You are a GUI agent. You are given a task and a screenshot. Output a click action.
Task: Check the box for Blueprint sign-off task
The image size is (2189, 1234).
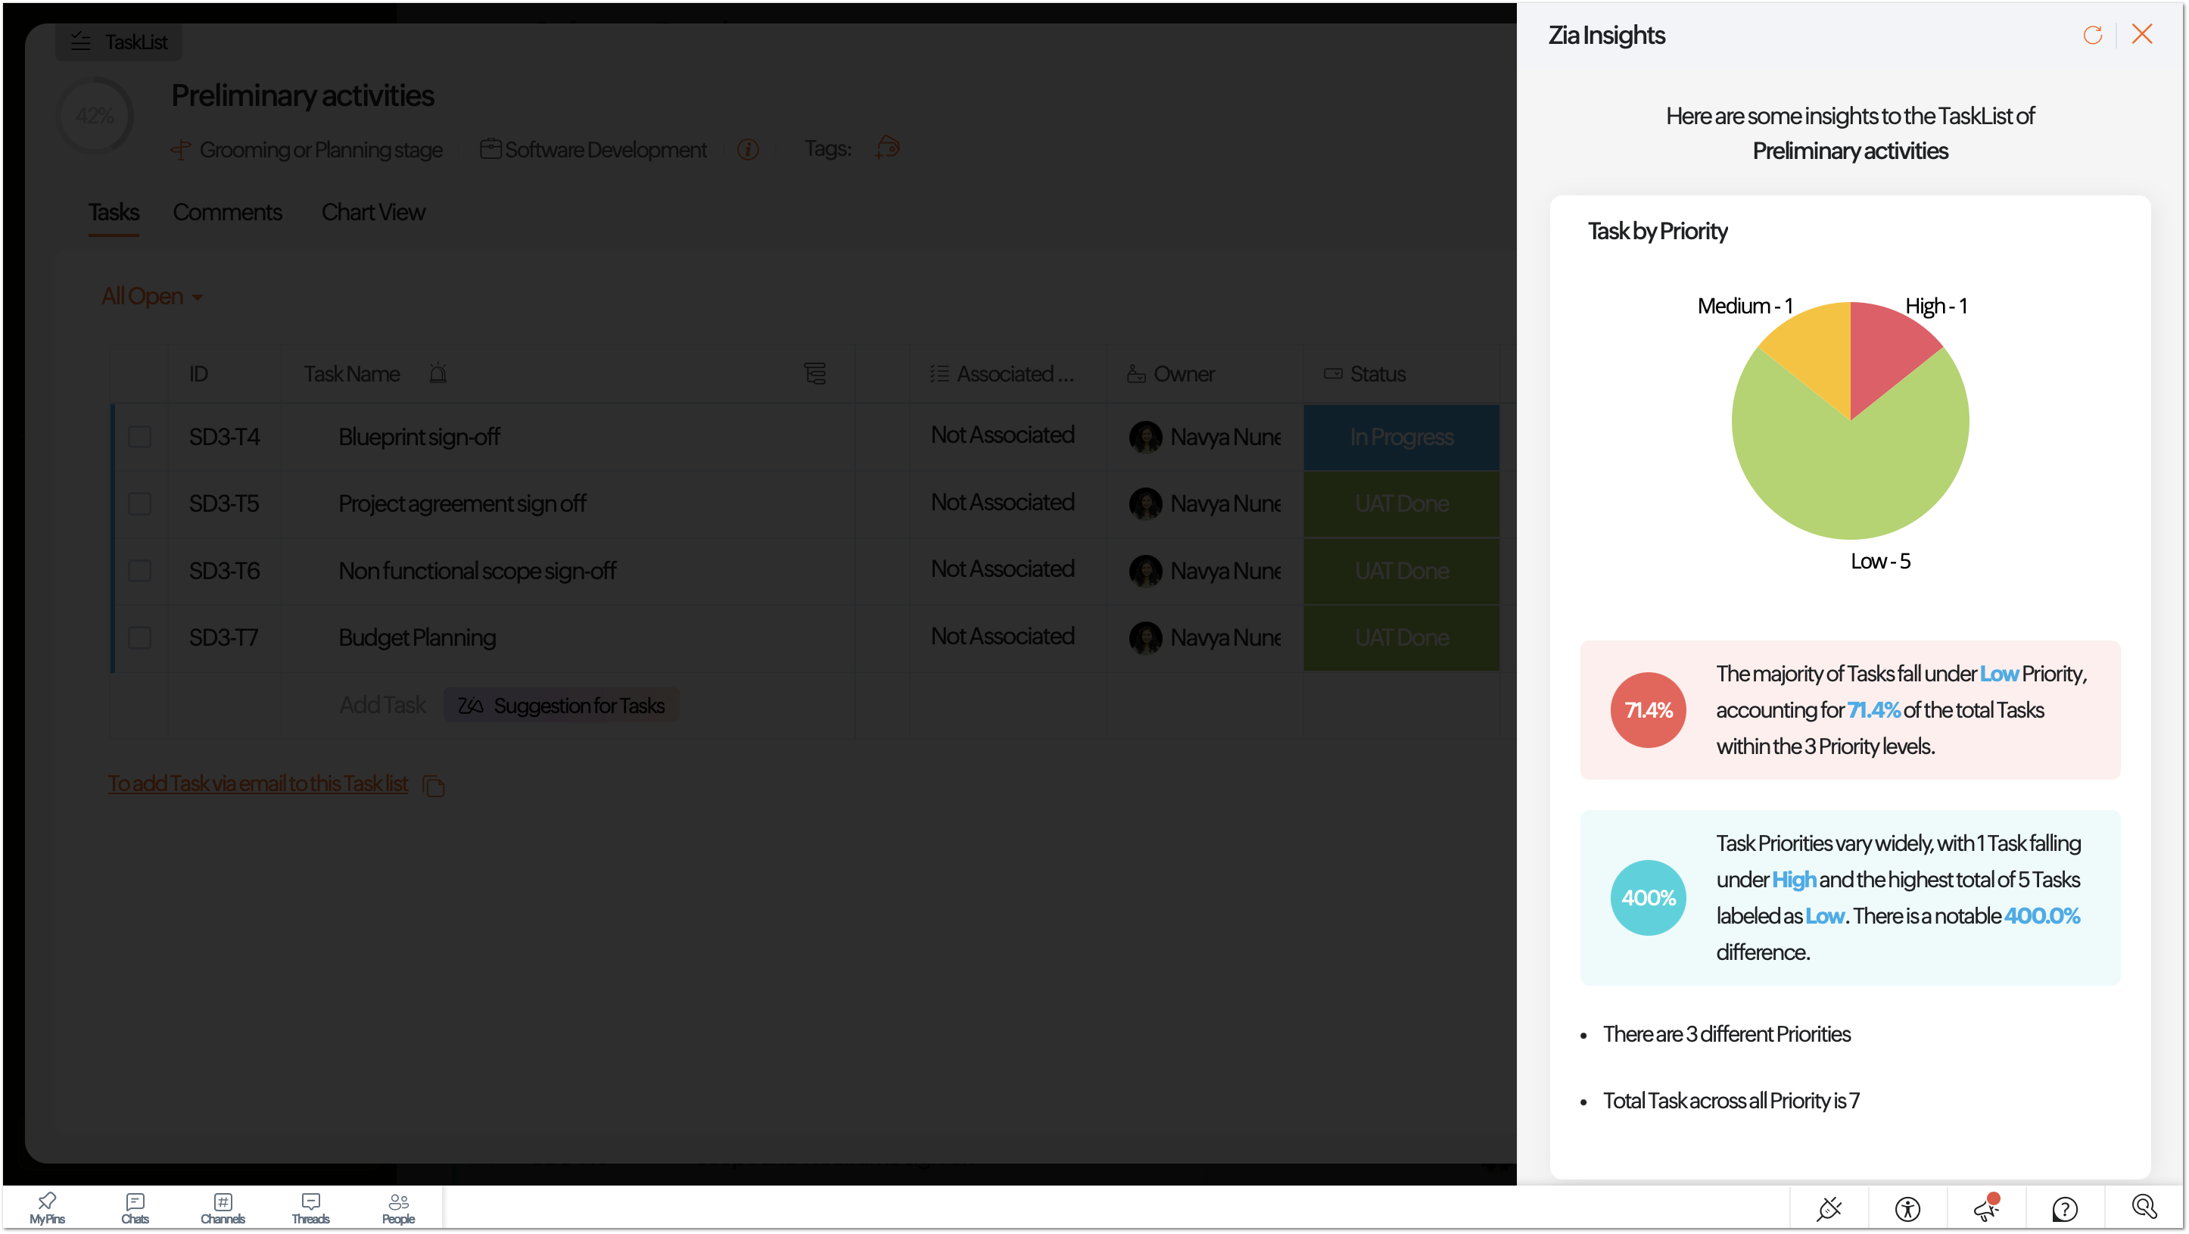coord(139,437)
